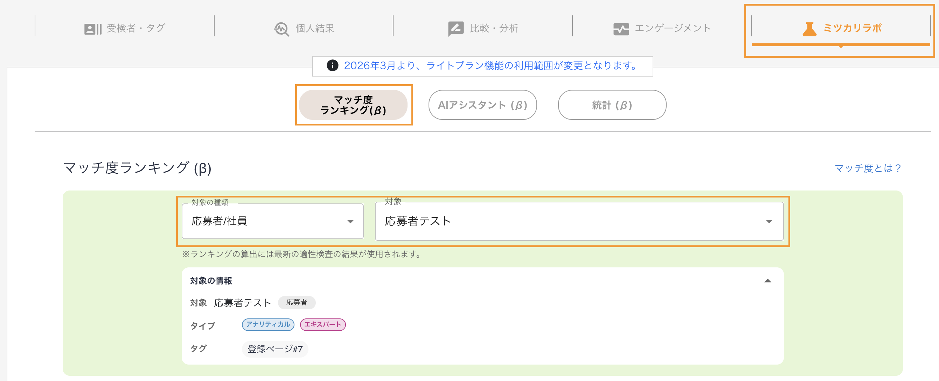Click the ミツカリラボ flask icon
939x381 pixels.
click(x=809, y=29)
